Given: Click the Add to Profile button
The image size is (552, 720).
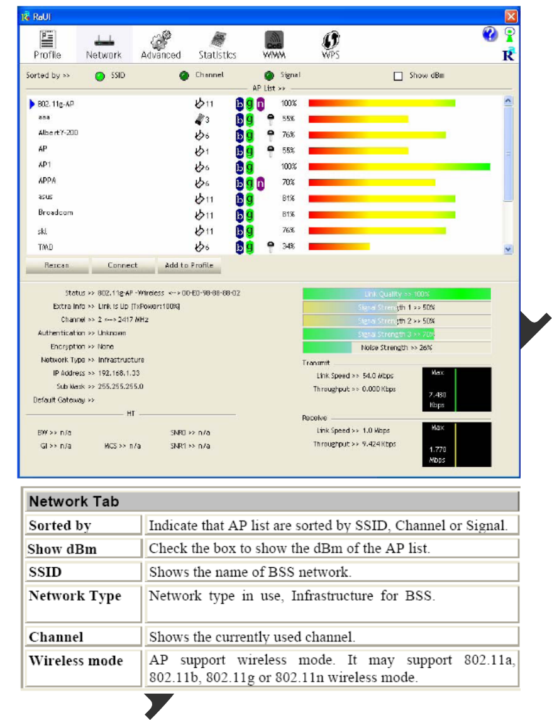Looking at the screenshot, I should [x=189, y=265].
